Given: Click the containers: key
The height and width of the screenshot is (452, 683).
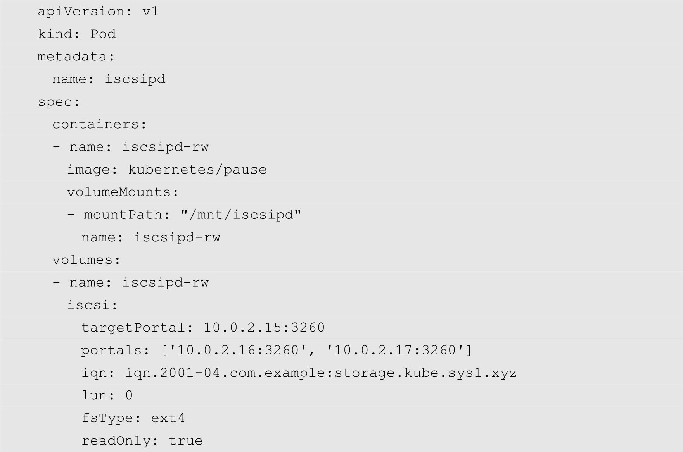Looking at the screenshot, I should click(99, 124).
